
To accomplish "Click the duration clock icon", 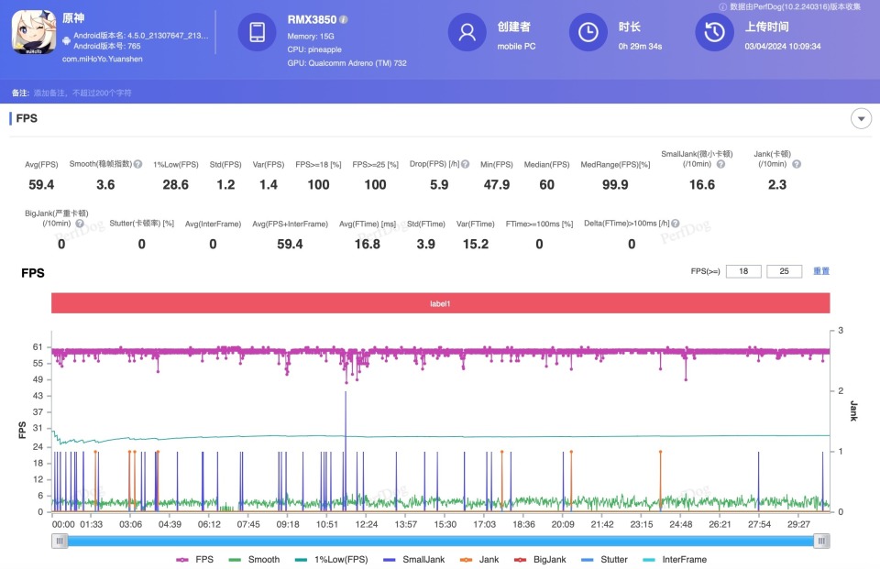I will click(x=588, y=33).
